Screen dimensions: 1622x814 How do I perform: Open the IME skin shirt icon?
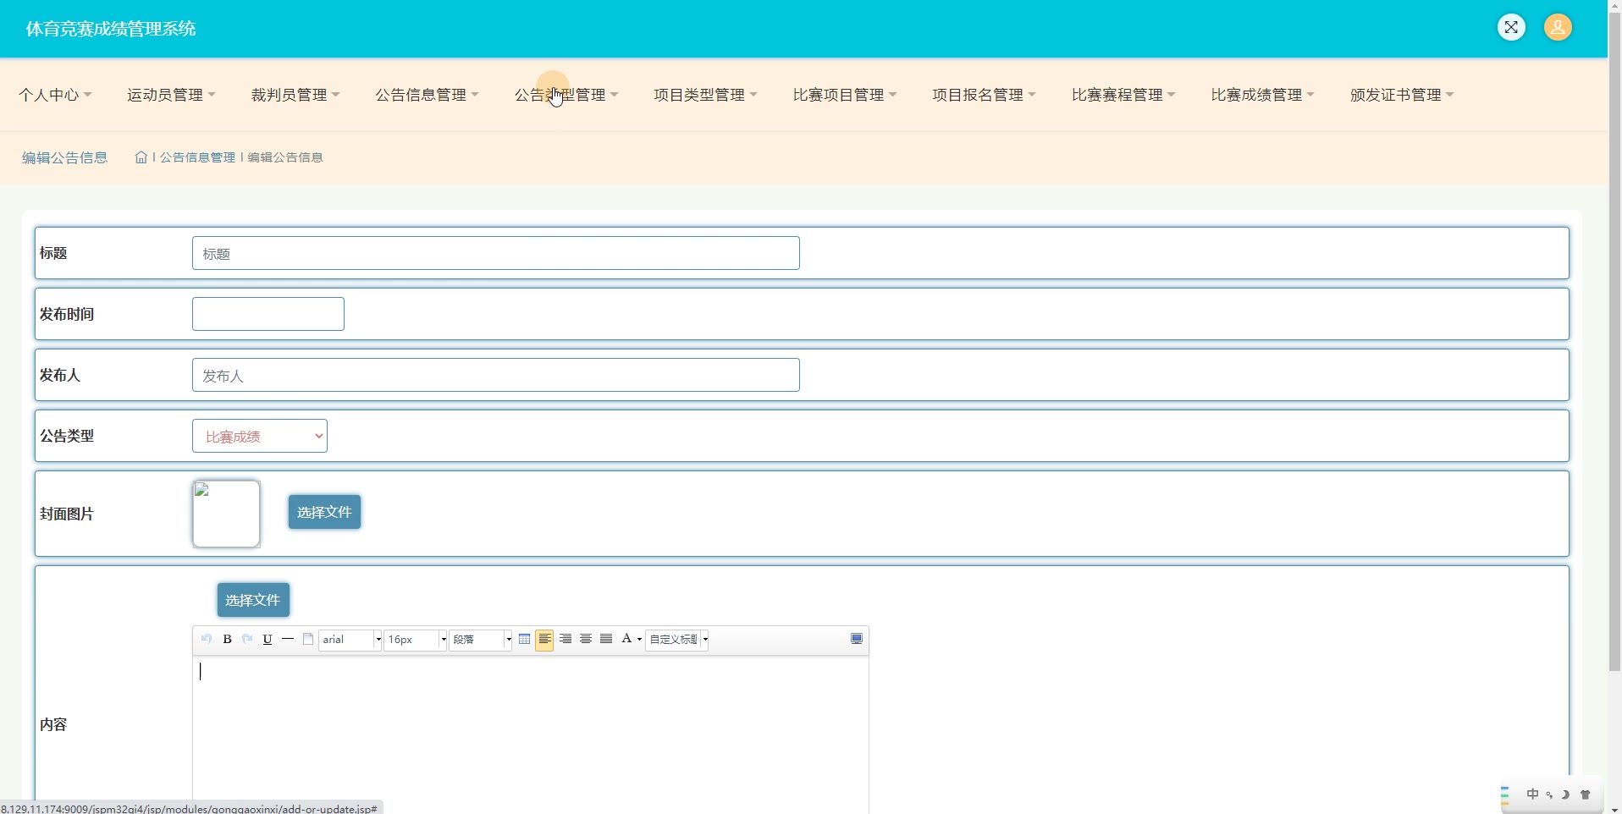[1586, 795]
